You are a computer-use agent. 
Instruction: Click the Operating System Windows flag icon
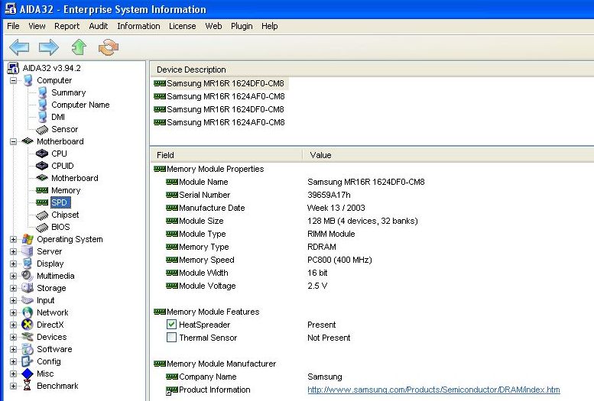coord(28,239)
